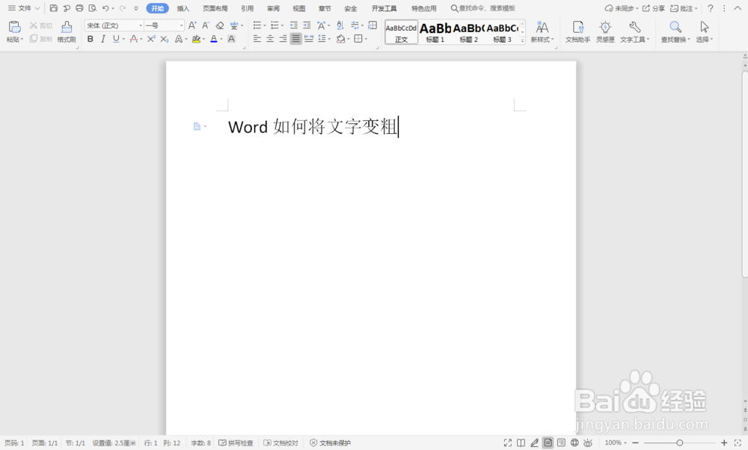Toggle italic formatting
748x450 pixels.
pos(102,39)
